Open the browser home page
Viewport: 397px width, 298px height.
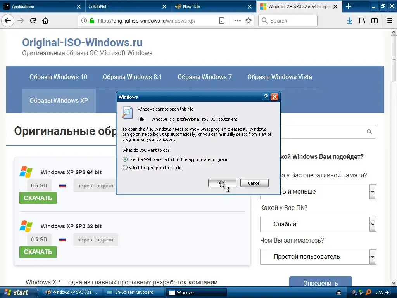(45, 21)
